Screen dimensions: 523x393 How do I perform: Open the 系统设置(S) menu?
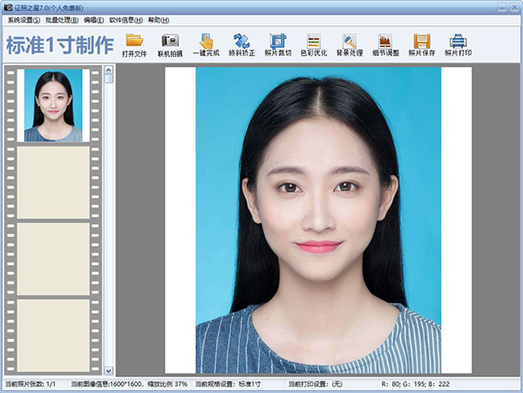point(24,20)
